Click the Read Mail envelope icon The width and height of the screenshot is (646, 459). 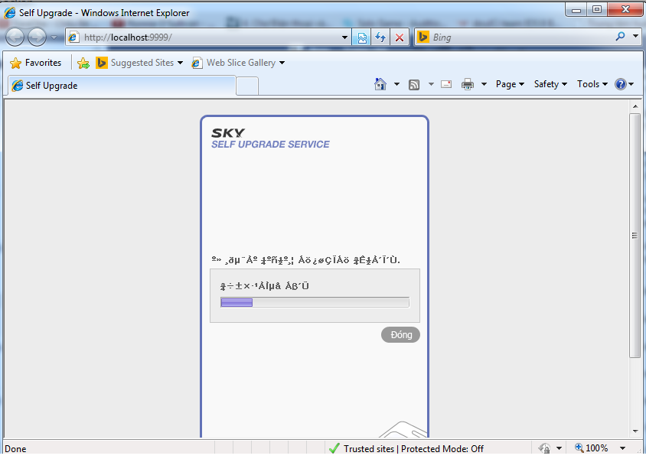coord(446,84)
